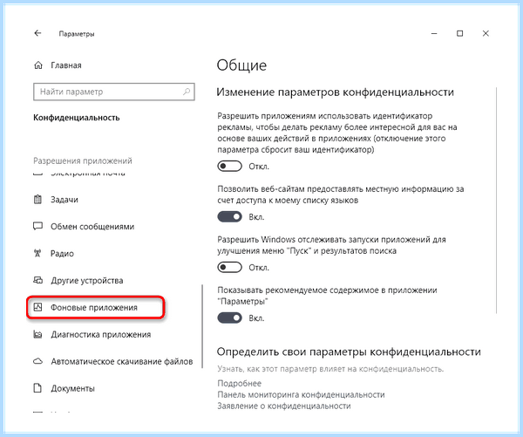Select Диагностика приложения in sidebar

101,335
